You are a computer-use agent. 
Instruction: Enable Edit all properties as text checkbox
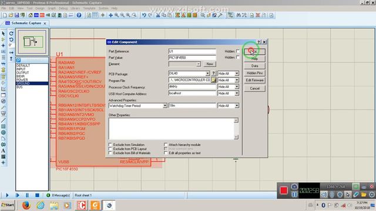coord(166,153)
